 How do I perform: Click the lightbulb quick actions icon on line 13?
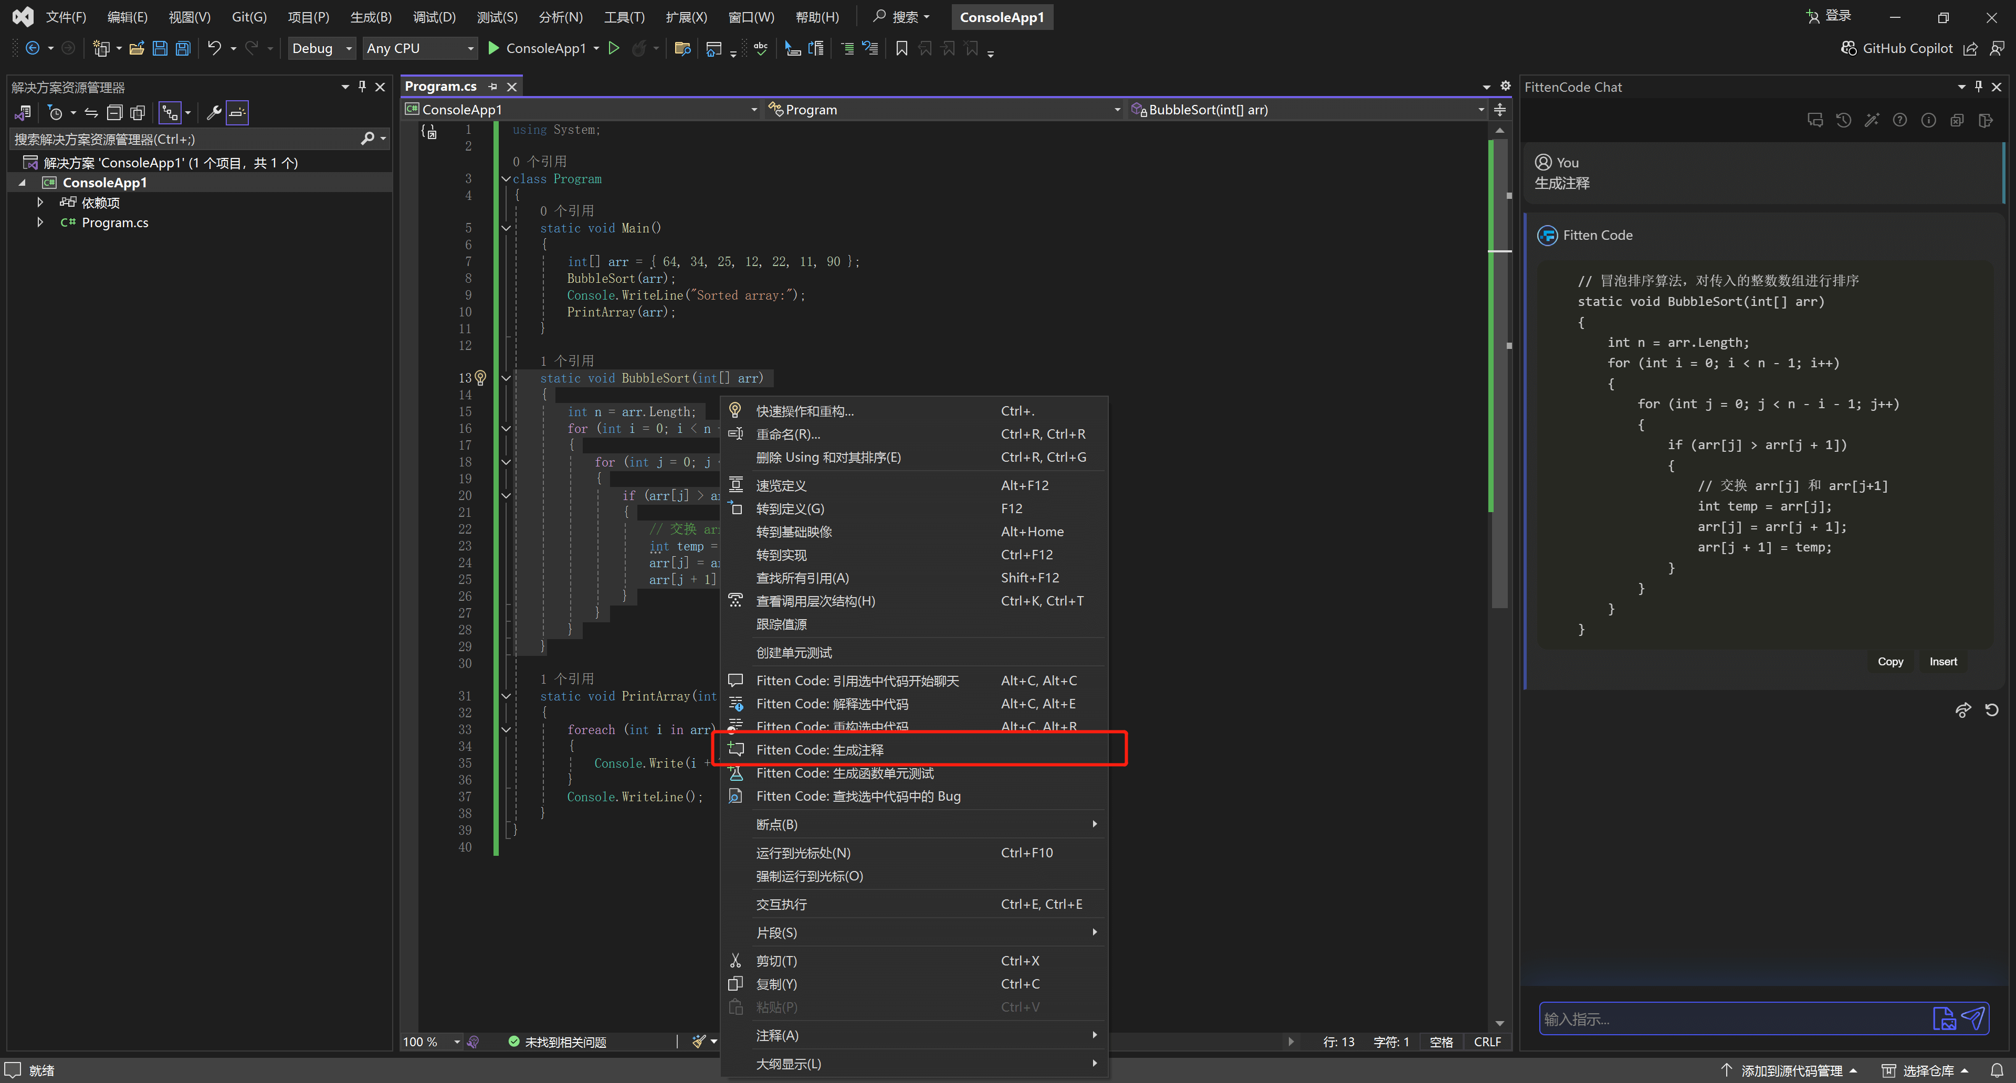point(480,378)
